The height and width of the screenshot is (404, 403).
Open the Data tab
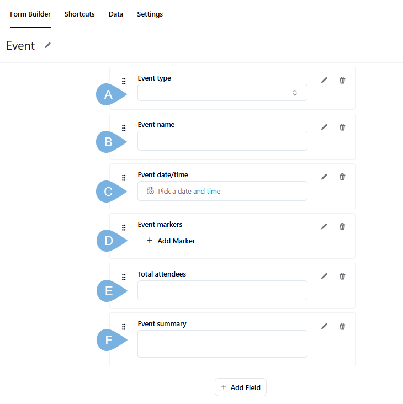tap(116, 14)
